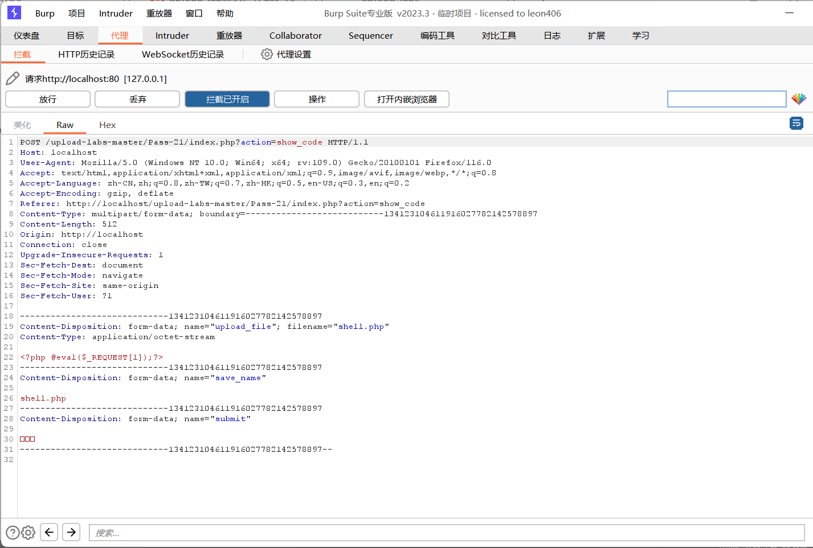The width and height of the screenshot is (813, 548).
Task: Click the comment input field near highlight icon
Action: [x=727, y=99]
